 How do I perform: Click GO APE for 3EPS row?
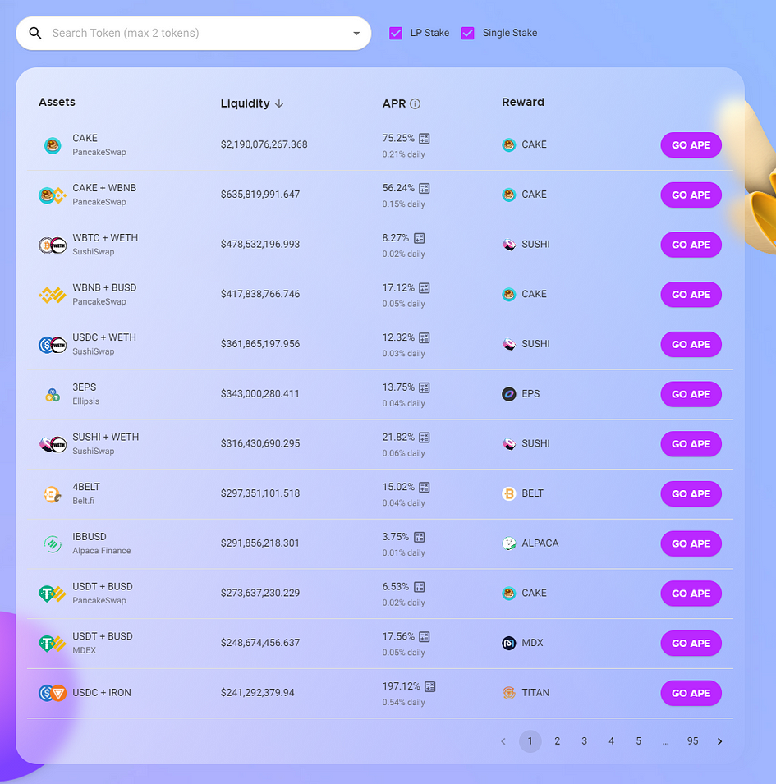coord(691,394)
